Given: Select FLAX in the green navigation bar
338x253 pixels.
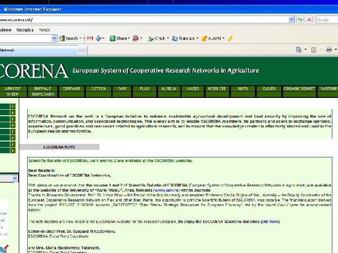Looking at the screenshot, I should click(145, 89).
